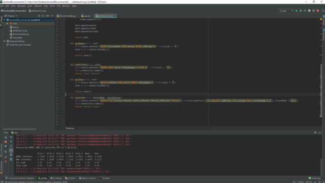Click the Project panel horizontal scrollbar
Screen dimensions: 325x183
(x=19, y=129)
